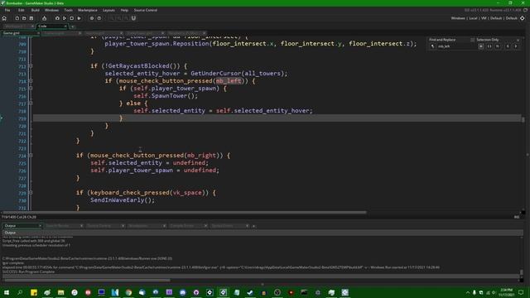Open the target manager icon
This screenshot has width=530, height=298.
523,18
